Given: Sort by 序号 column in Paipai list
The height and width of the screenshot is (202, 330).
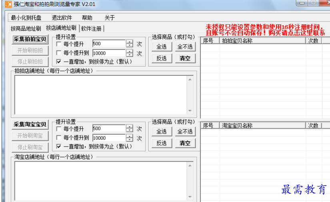Looking at the screenshot, I should click(210, 41).
